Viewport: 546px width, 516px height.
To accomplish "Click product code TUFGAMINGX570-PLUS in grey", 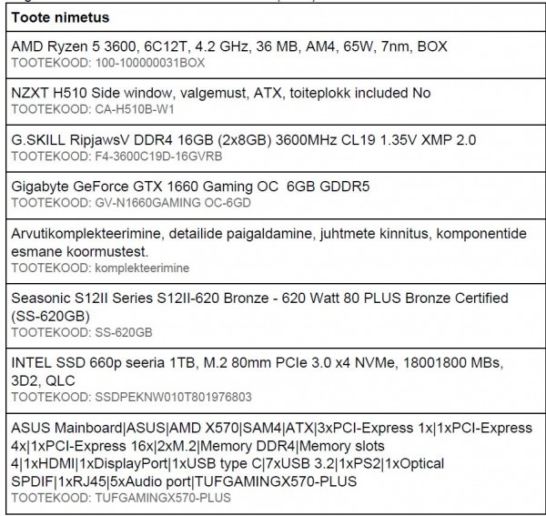I will click(x=163, y=498).
